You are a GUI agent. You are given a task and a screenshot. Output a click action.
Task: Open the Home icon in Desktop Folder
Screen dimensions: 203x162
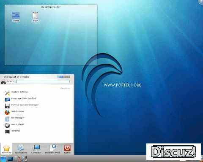coord(16,17)
